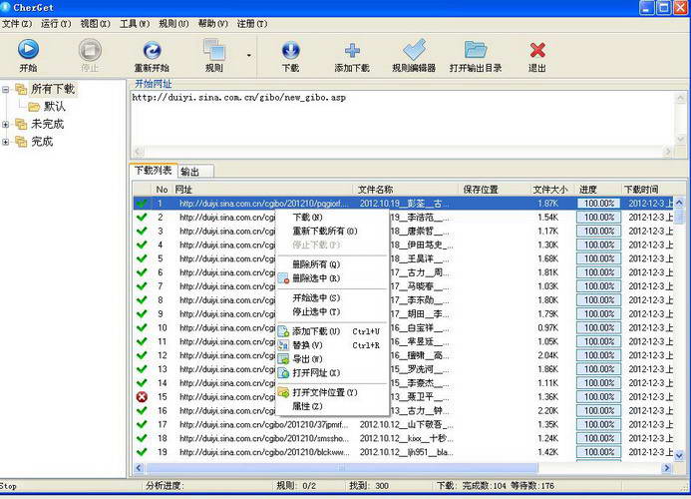
Task: Click the 重新开始 (Restart) toolbar icon
Action: pos(152,50)
